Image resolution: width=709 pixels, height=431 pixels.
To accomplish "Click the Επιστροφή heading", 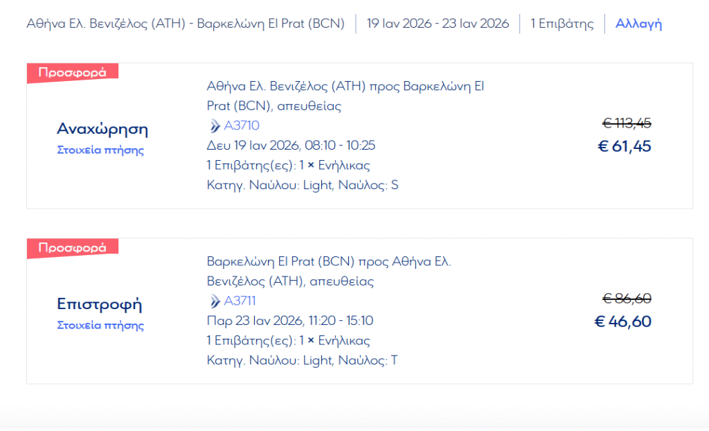I will 99,305.
